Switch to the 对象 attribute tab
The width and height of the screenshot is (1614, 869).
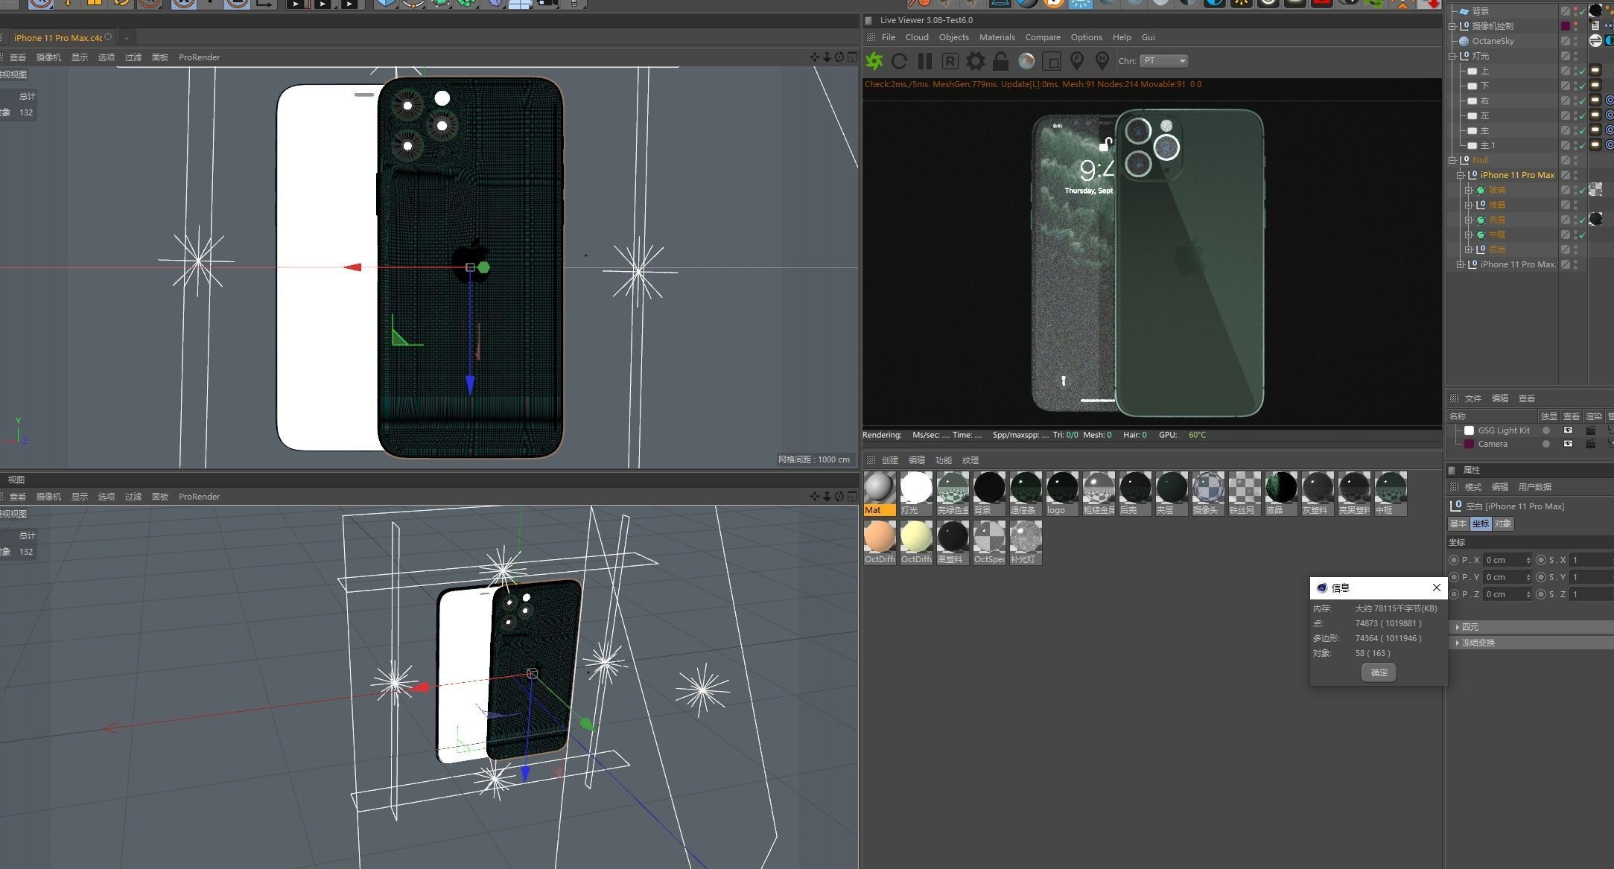(1503, 523)
